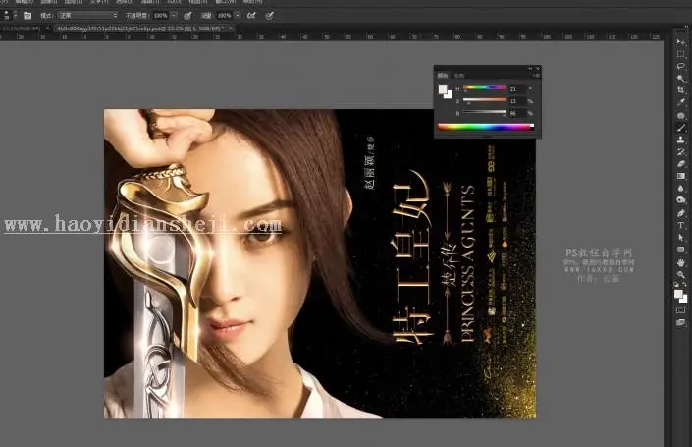Click the Hue value field

tap(517, 88)
